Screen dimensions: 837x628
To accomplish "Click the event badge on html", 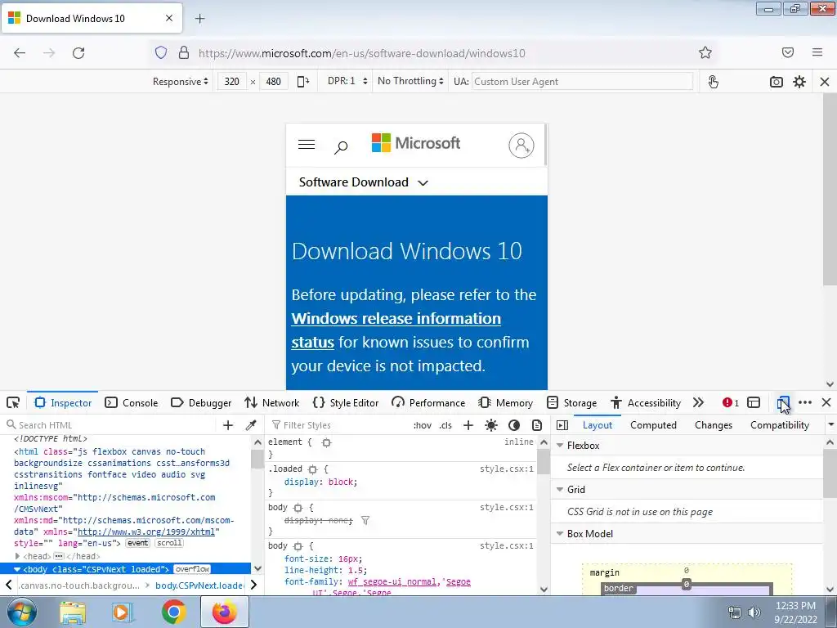I will tap(137, 543).
